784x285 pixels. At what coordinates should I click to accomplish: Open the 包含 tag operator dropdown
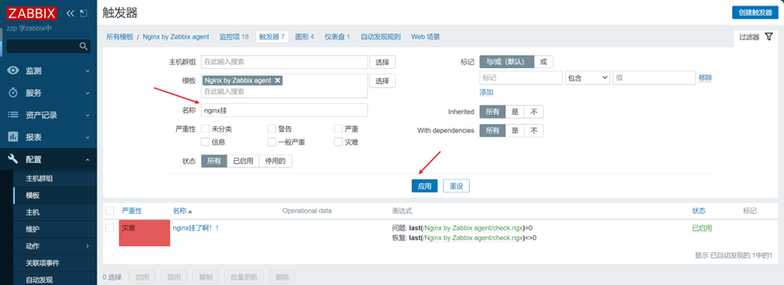coord(587,78)
